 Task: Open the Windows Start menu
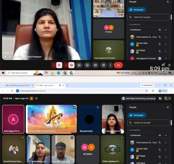pos(3,73)
